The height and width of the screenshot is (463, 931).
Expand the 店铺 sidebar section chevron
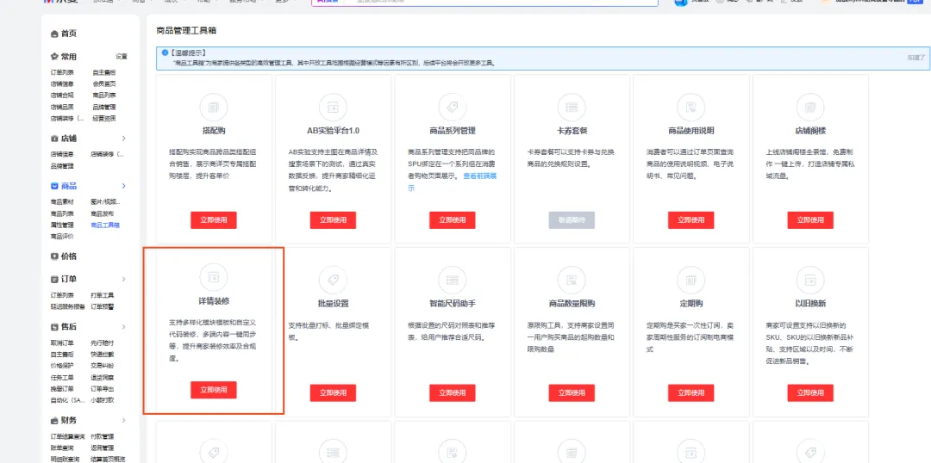[124, 139]
